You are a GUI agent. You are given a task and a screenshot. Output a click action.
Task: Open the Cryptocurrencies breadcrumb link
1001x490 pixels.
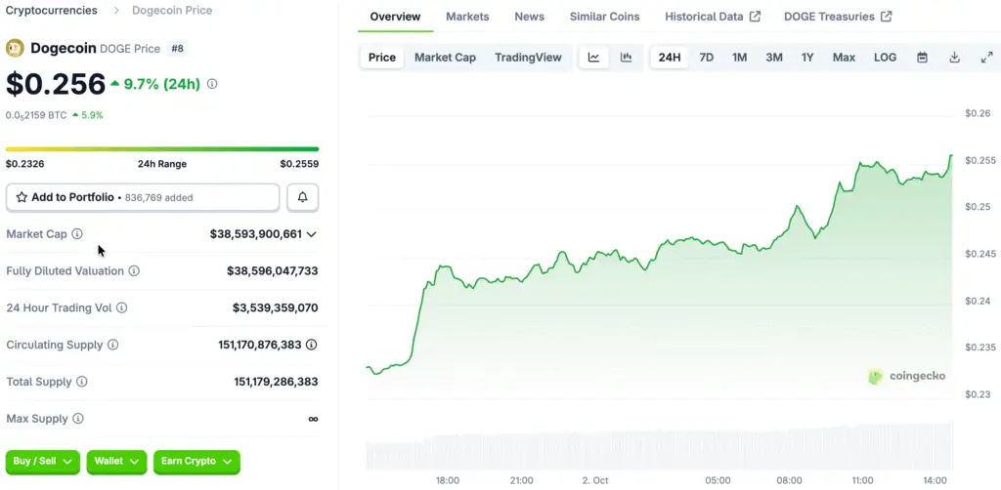52,11
